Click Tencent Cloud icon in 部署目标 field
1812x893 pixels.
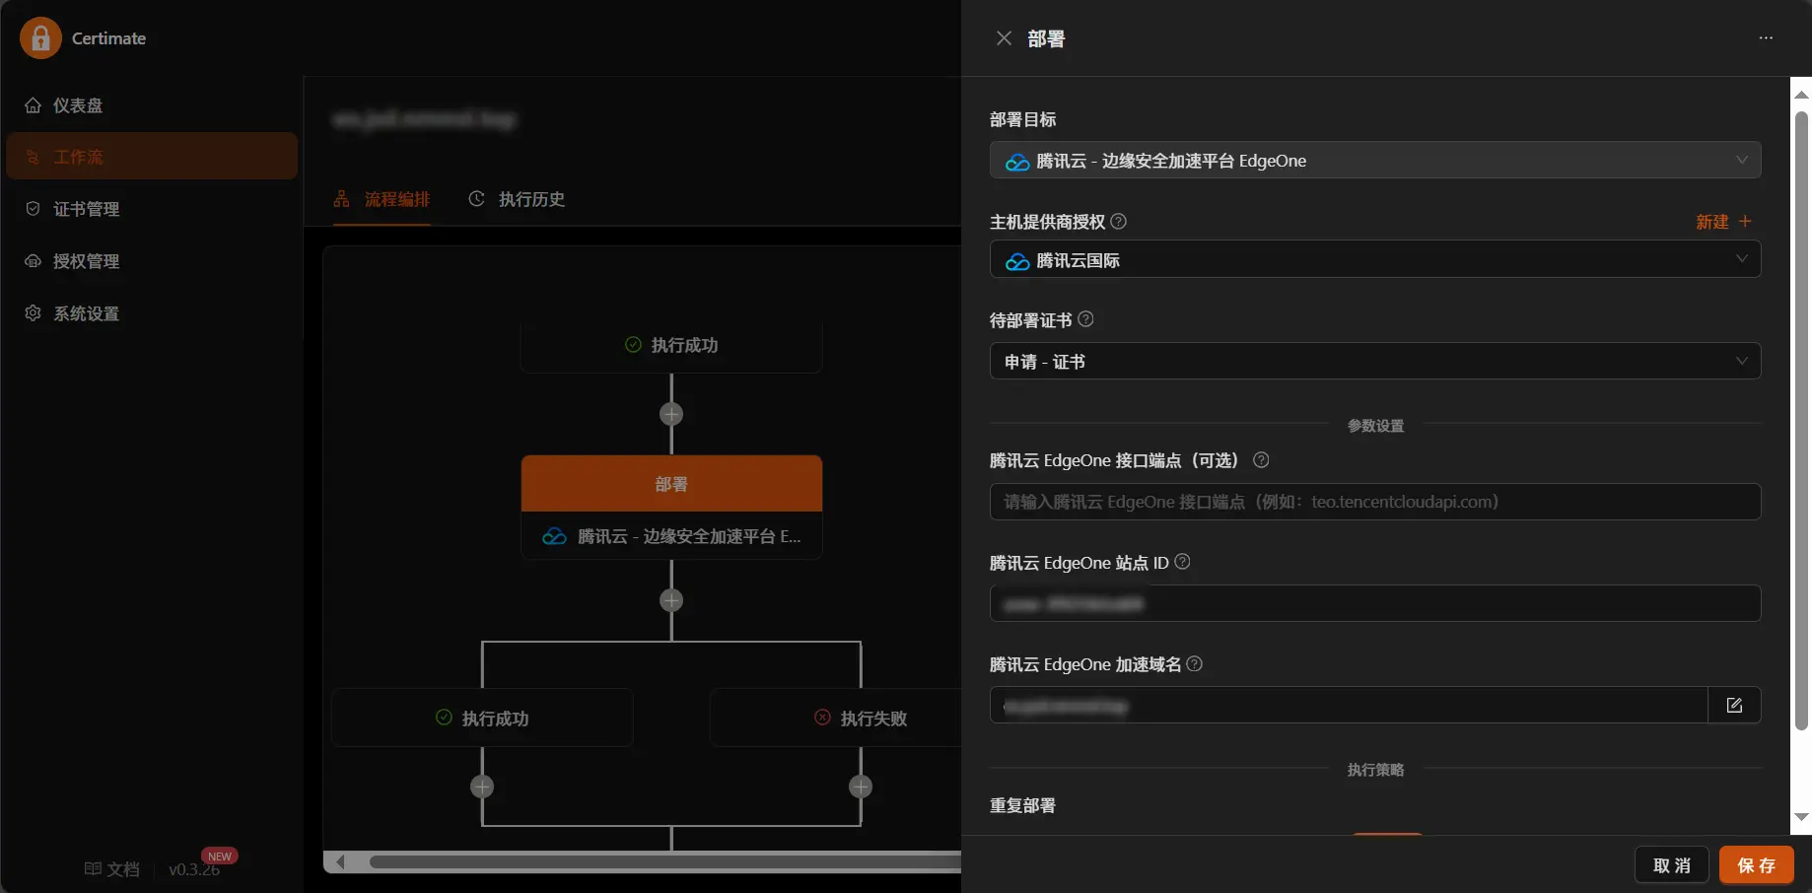(1017, 162)
